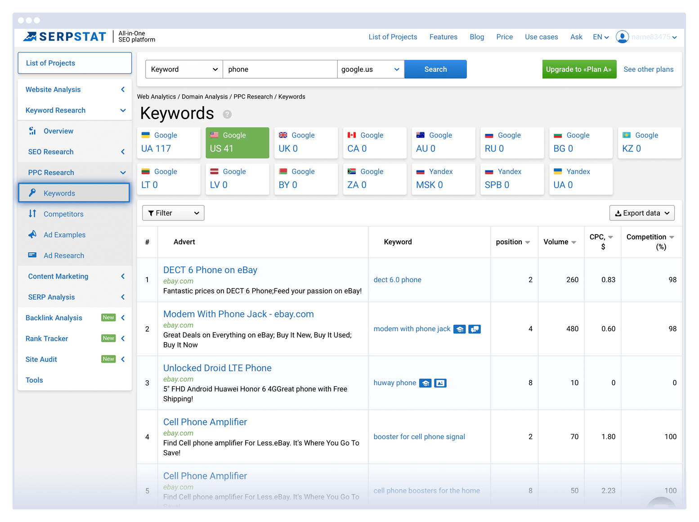Click the Keywords key icon in sidebar
The width and height of the screenshot is (699, 522).
click(32, 193)
